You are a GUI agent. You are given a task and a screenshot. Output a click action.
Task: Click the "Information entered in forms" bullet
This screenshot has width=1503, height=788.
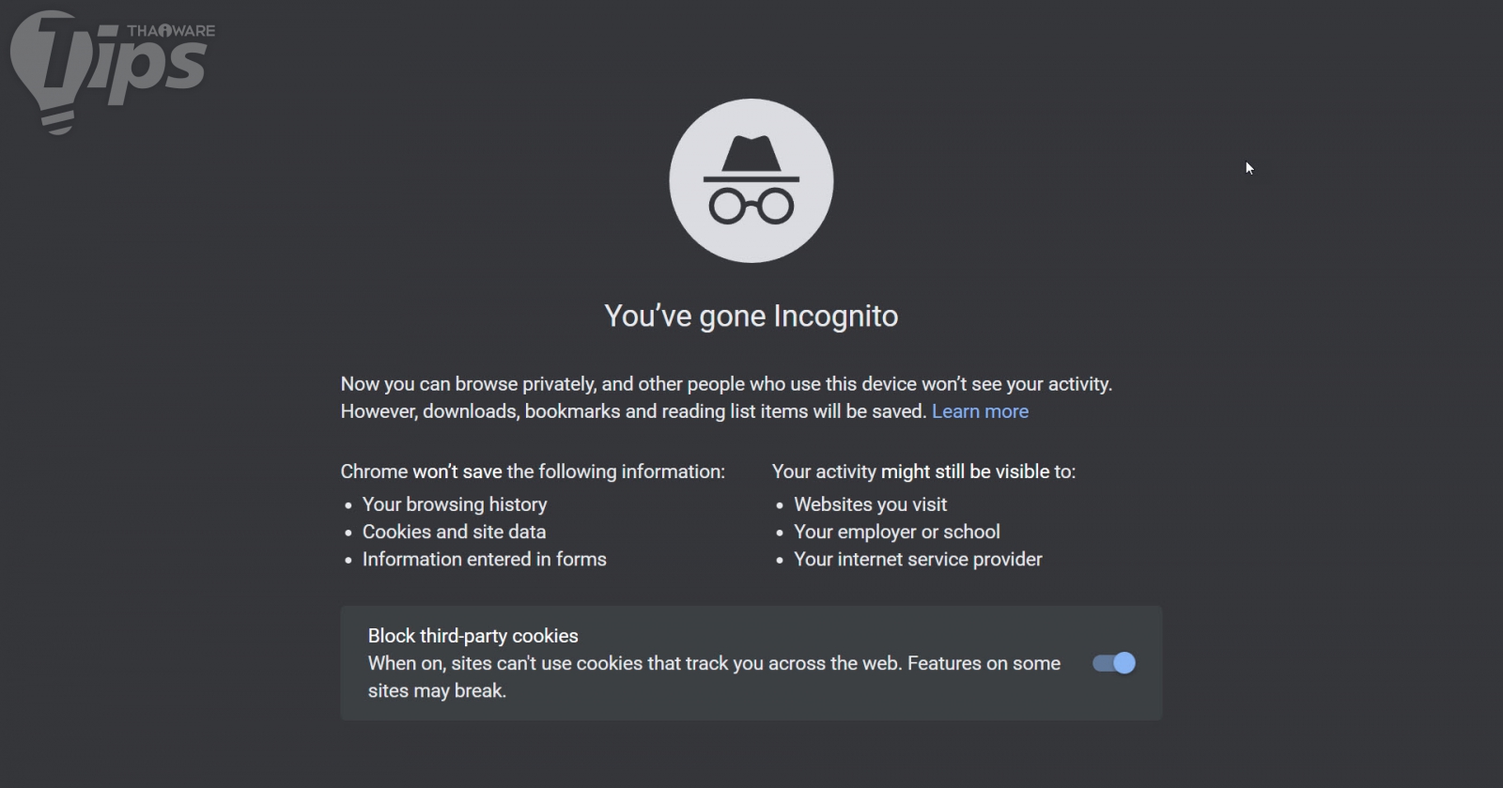[x=484, y=559]
